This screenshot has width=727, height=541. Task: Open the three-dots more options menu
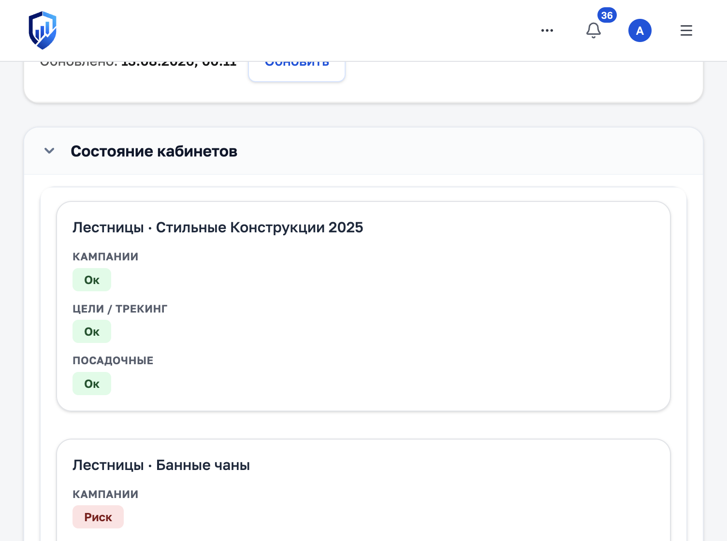point(547,30)
